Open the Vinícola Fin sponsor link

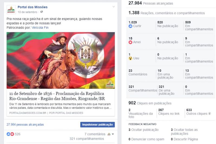pyautogui.click(x=40, y=28)
